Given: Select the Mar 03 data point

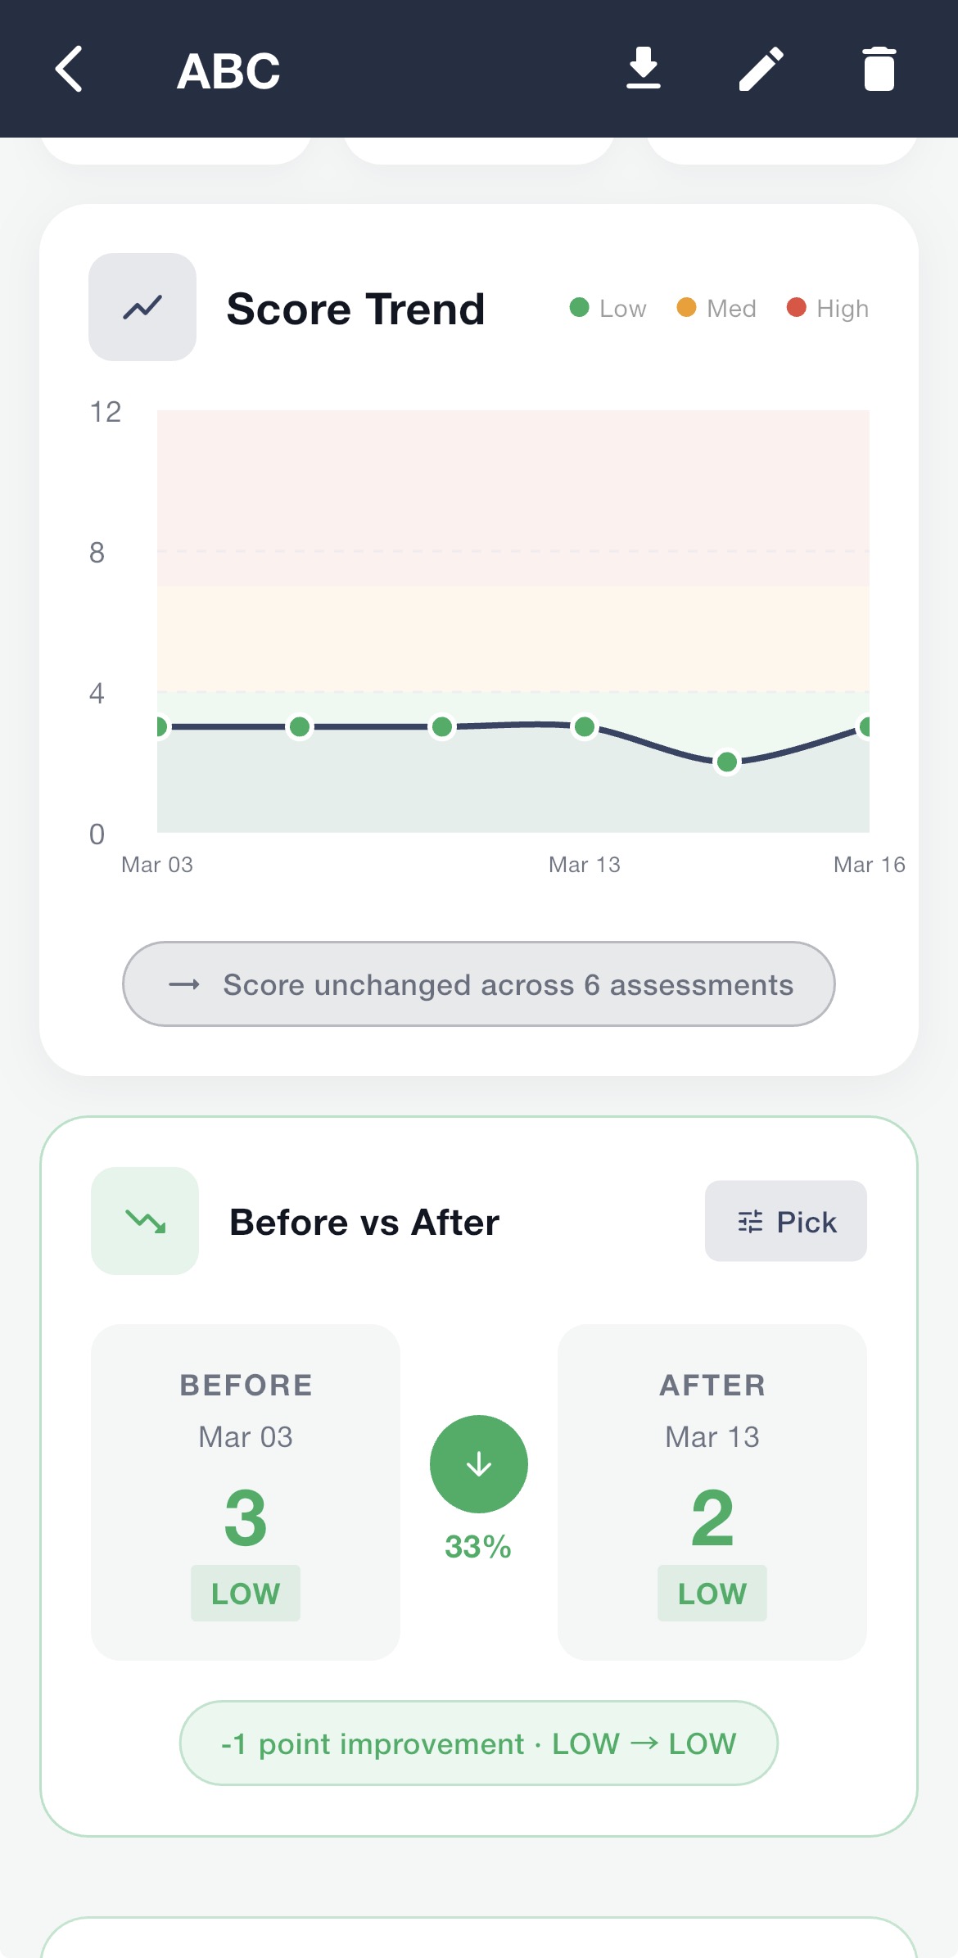Looking at the screenshot, I should click(161, 726).
